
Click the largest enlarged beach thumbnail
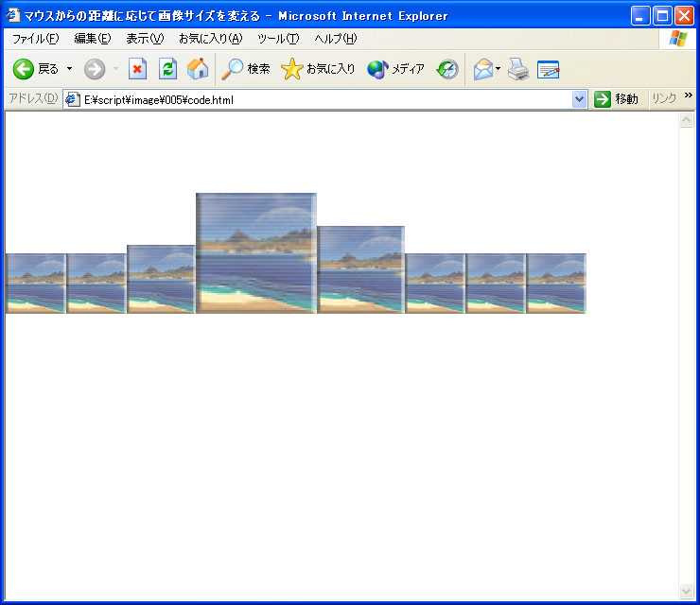(255, 252)
